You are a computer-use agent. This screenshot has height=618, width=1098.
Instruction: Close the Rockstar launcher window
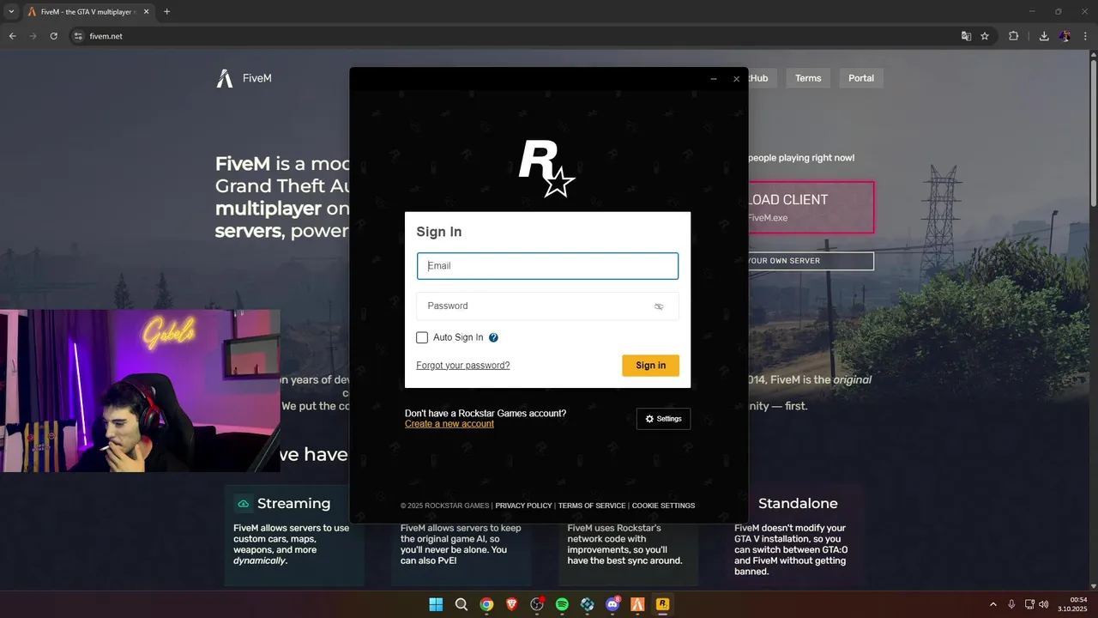(736, 79)
